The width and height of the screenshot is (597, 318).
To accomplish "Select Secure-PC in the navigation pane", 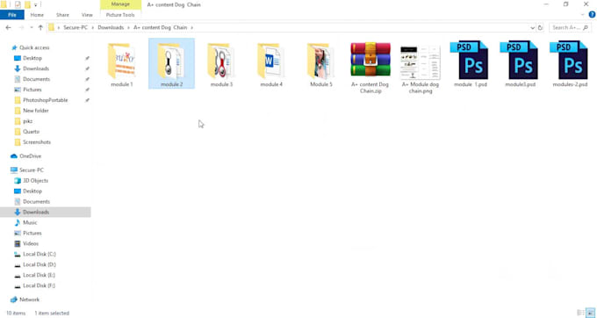I will [x=32, y=170].
